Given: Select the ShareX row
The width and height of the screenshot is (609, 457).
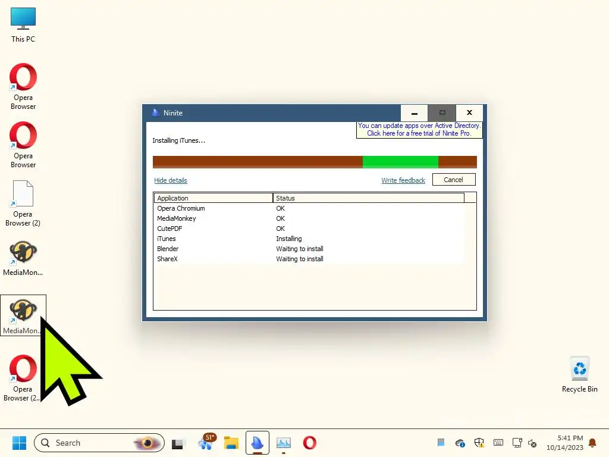Looking at the screenshot, I should pos(309,259).
